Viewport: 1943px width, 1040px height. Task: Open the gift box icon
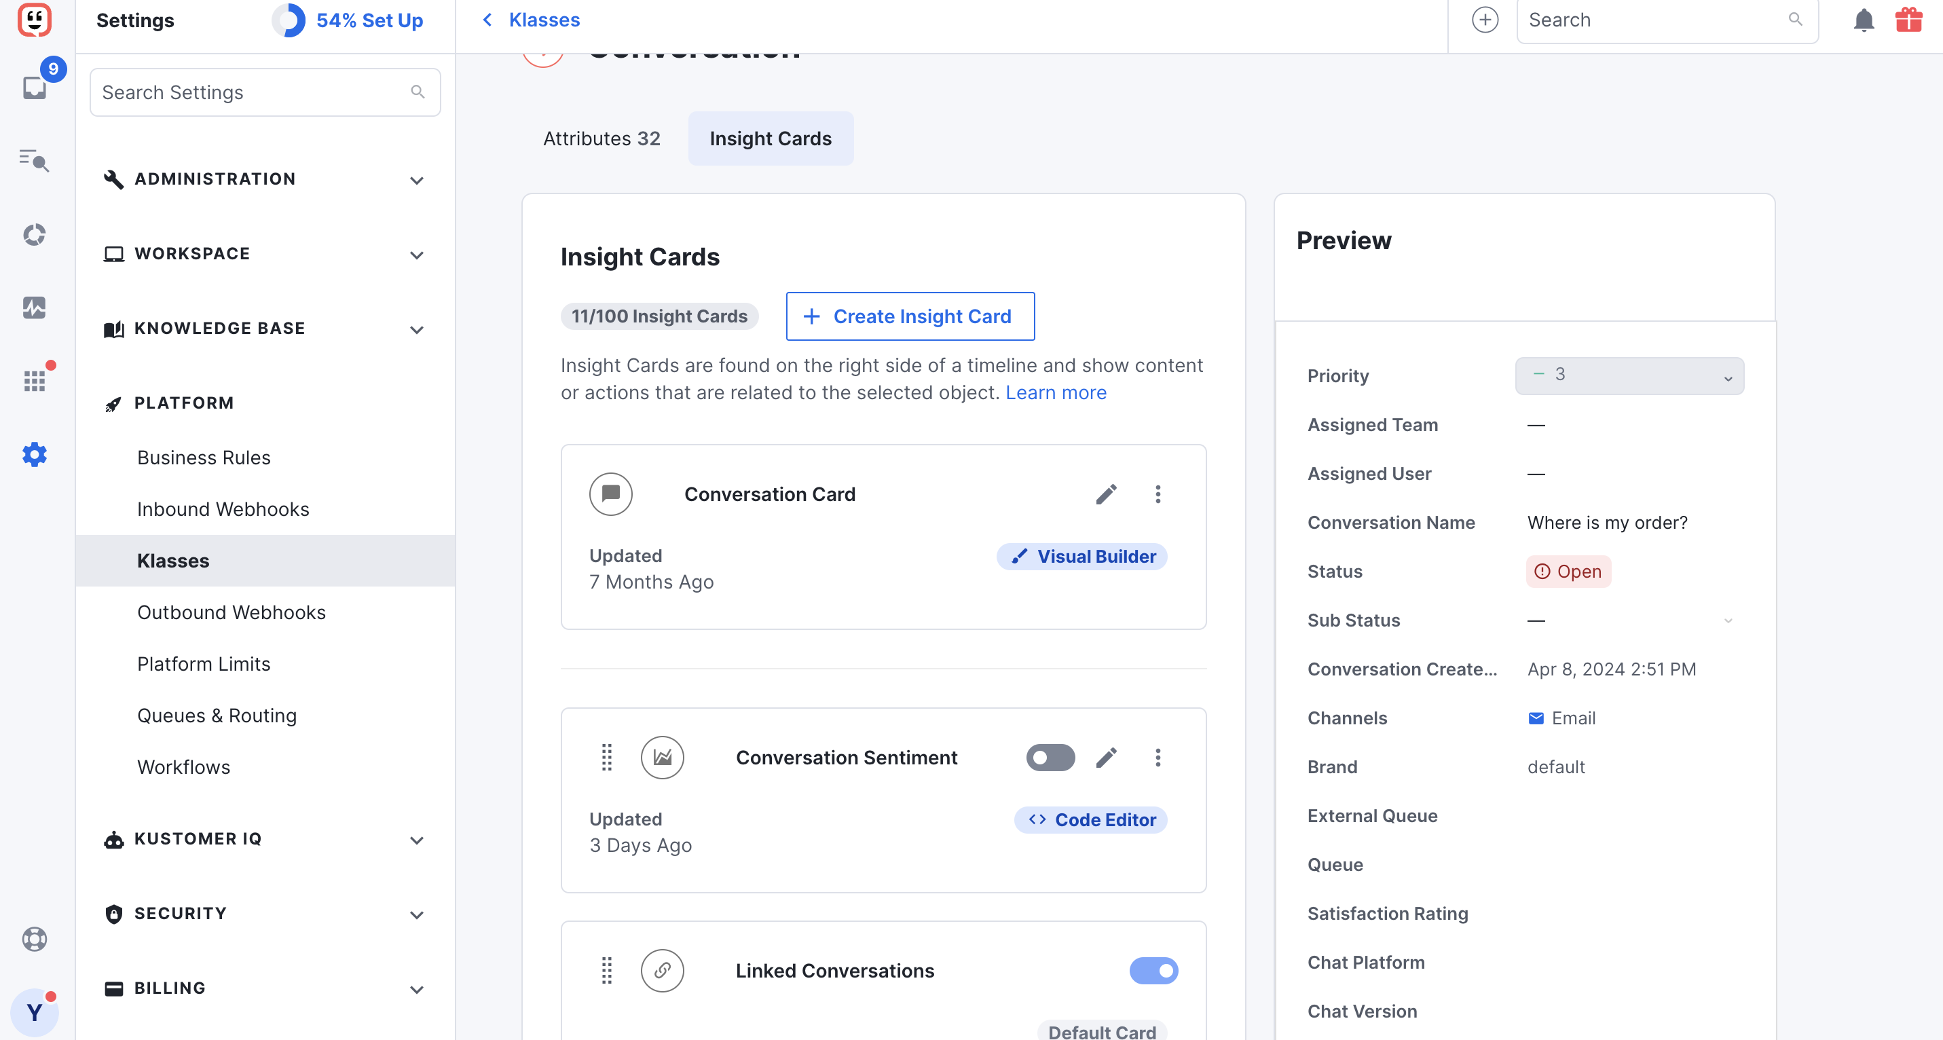[x=1908, y=20]
